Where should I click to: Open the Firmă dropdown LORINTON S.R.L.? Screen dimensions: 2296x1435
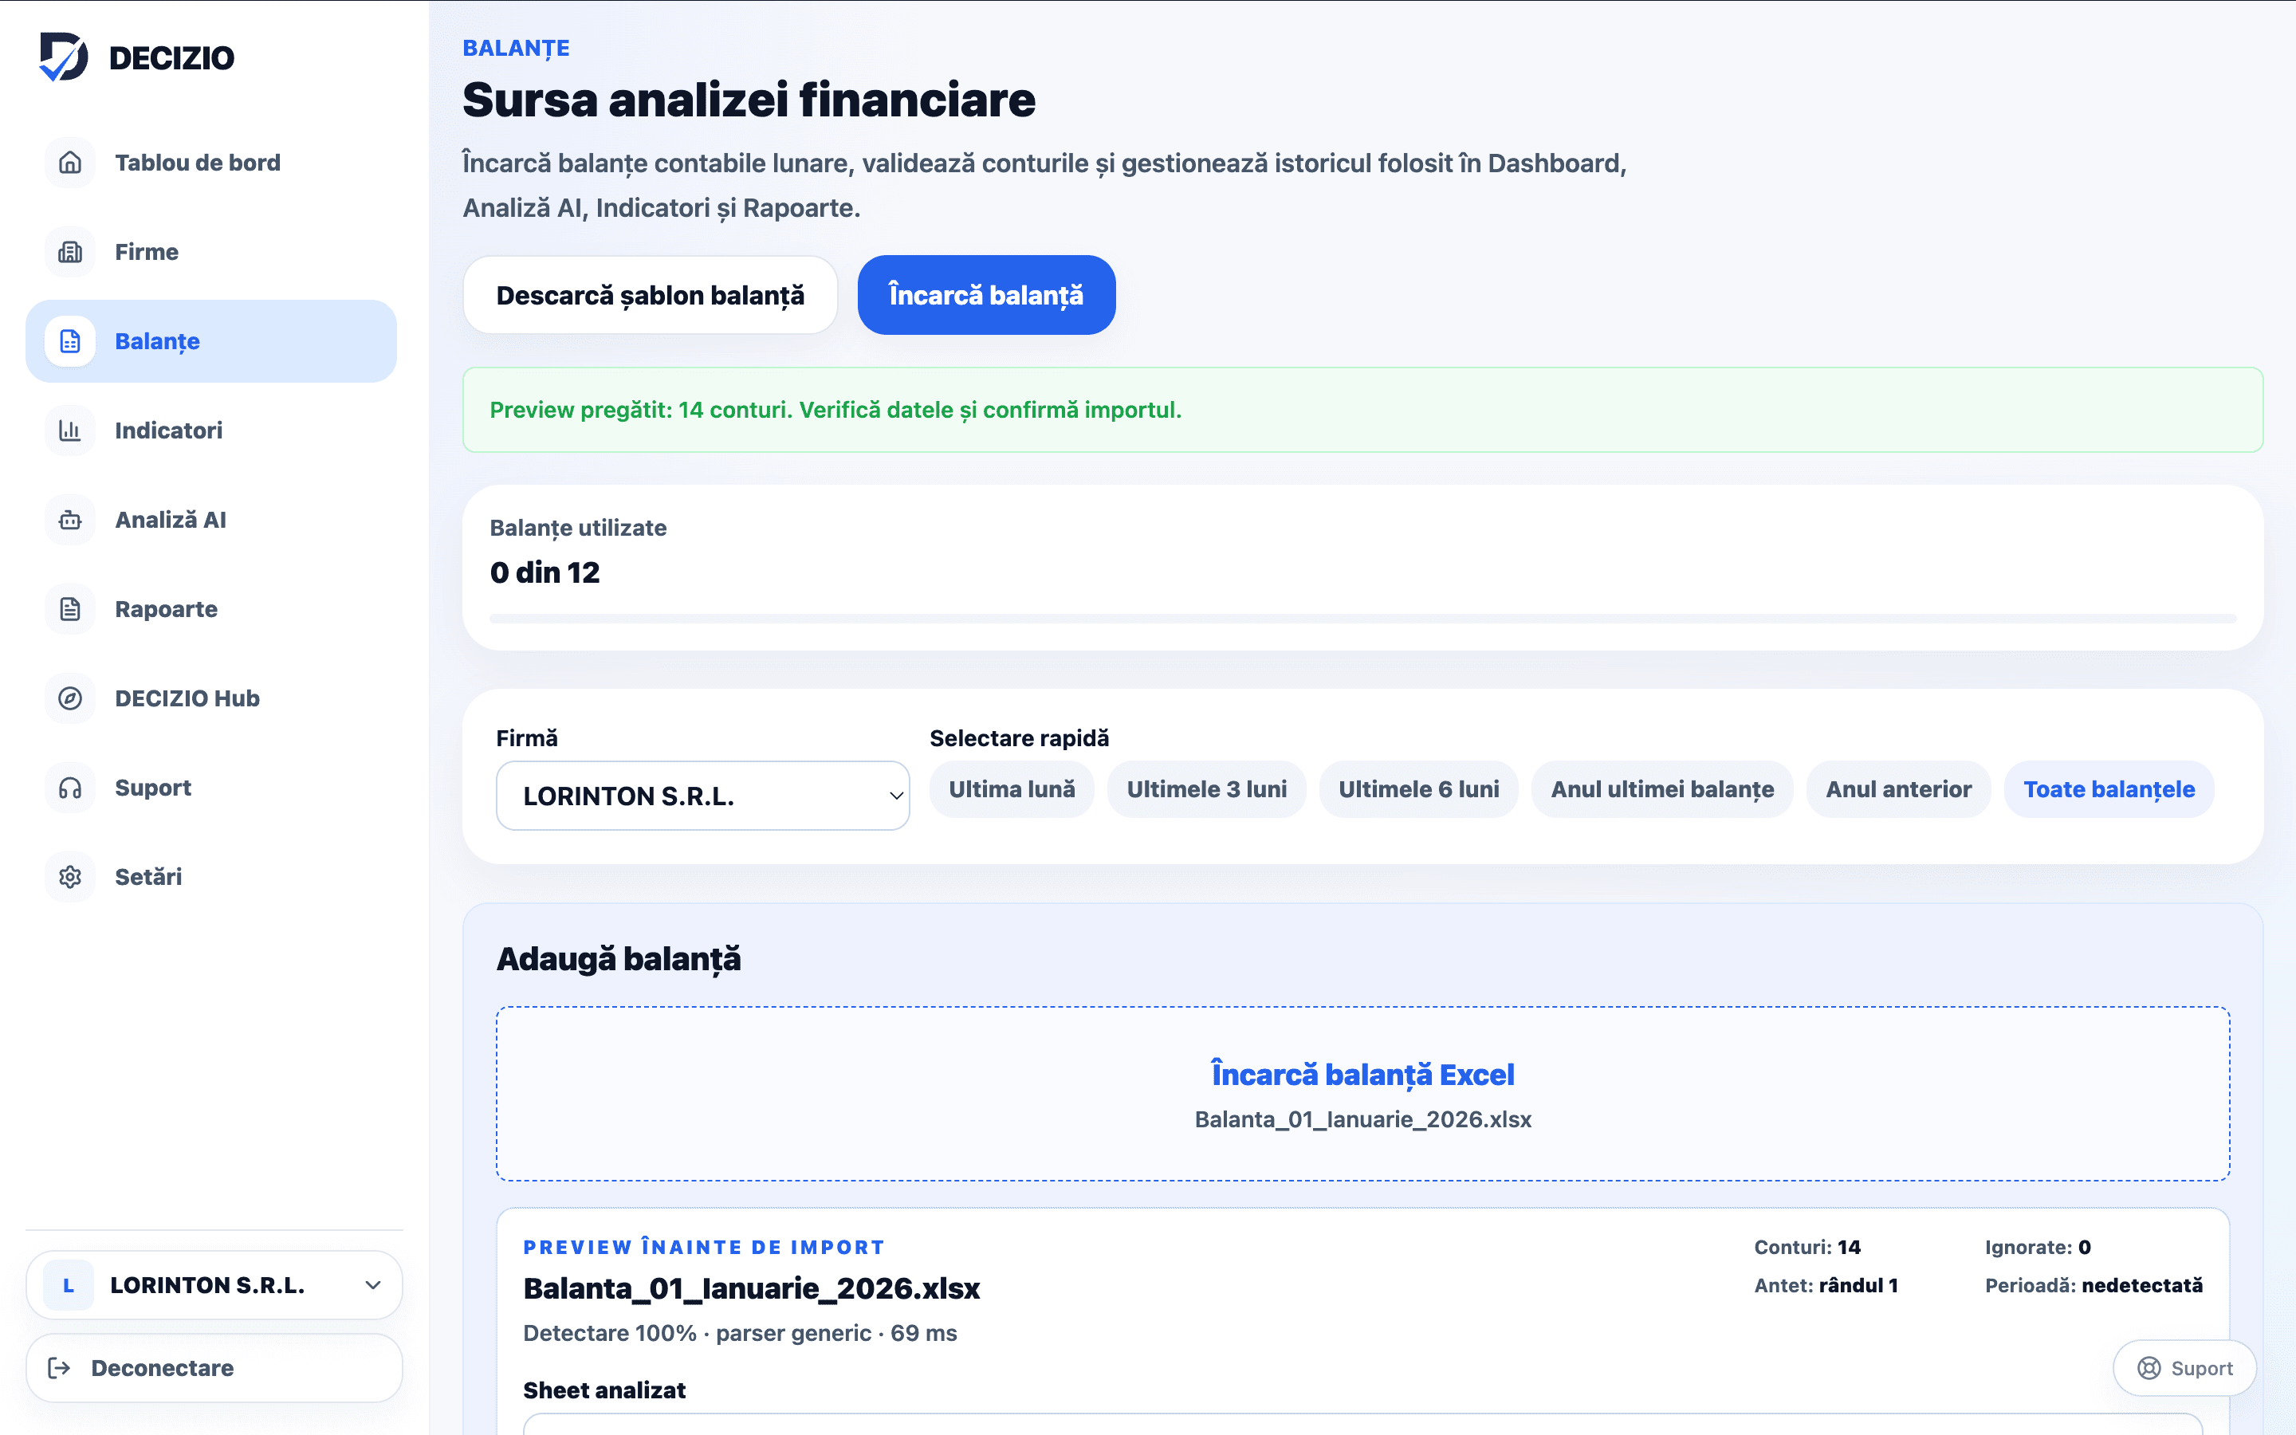[702, 796]
